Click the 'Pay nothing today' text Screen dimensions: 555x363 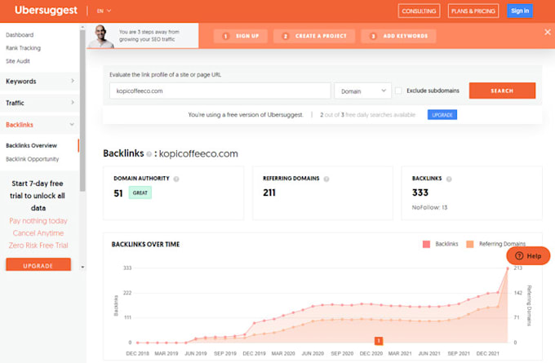pyautogui.click(x=38, y=221)
